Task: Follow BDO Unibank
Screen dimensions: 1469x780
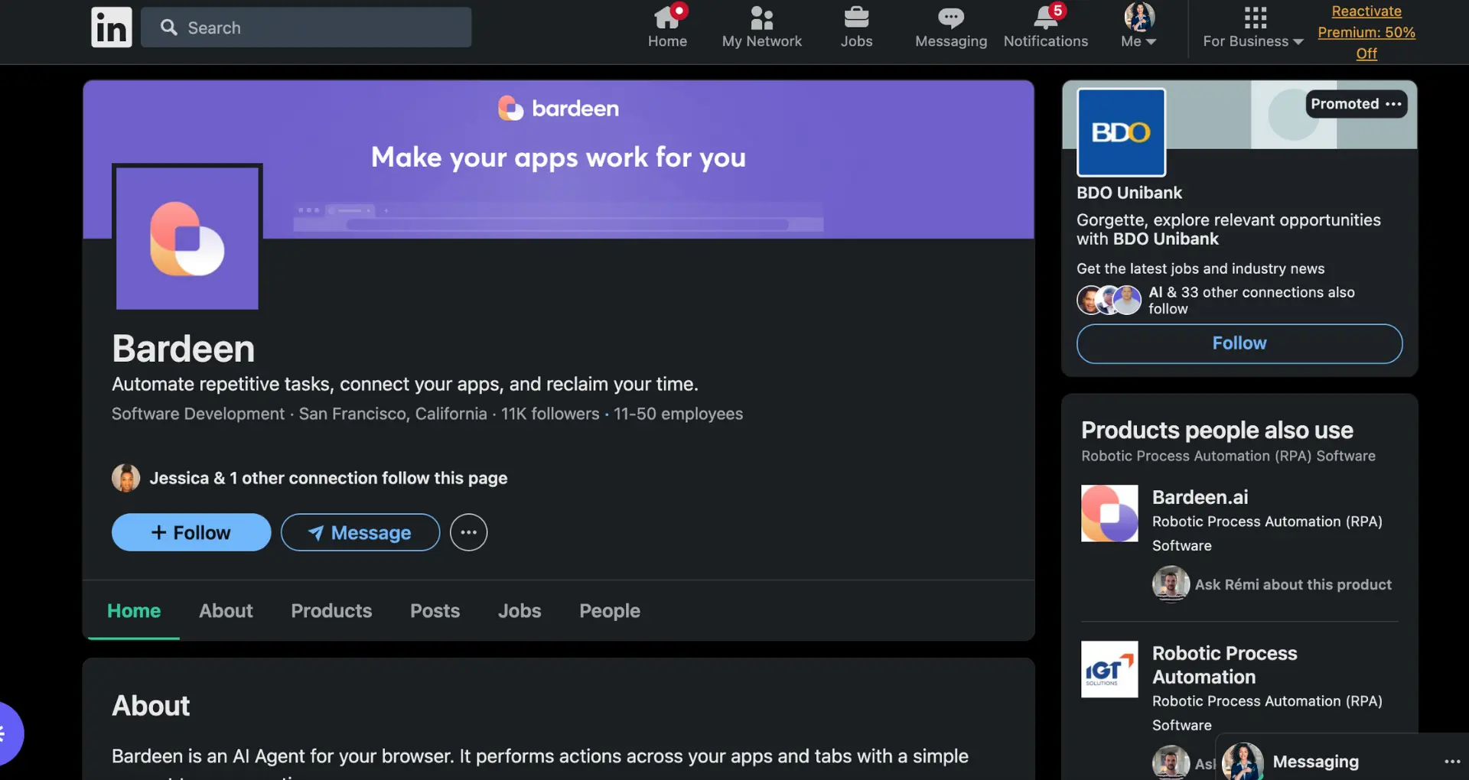Action: click(1239, 343)
